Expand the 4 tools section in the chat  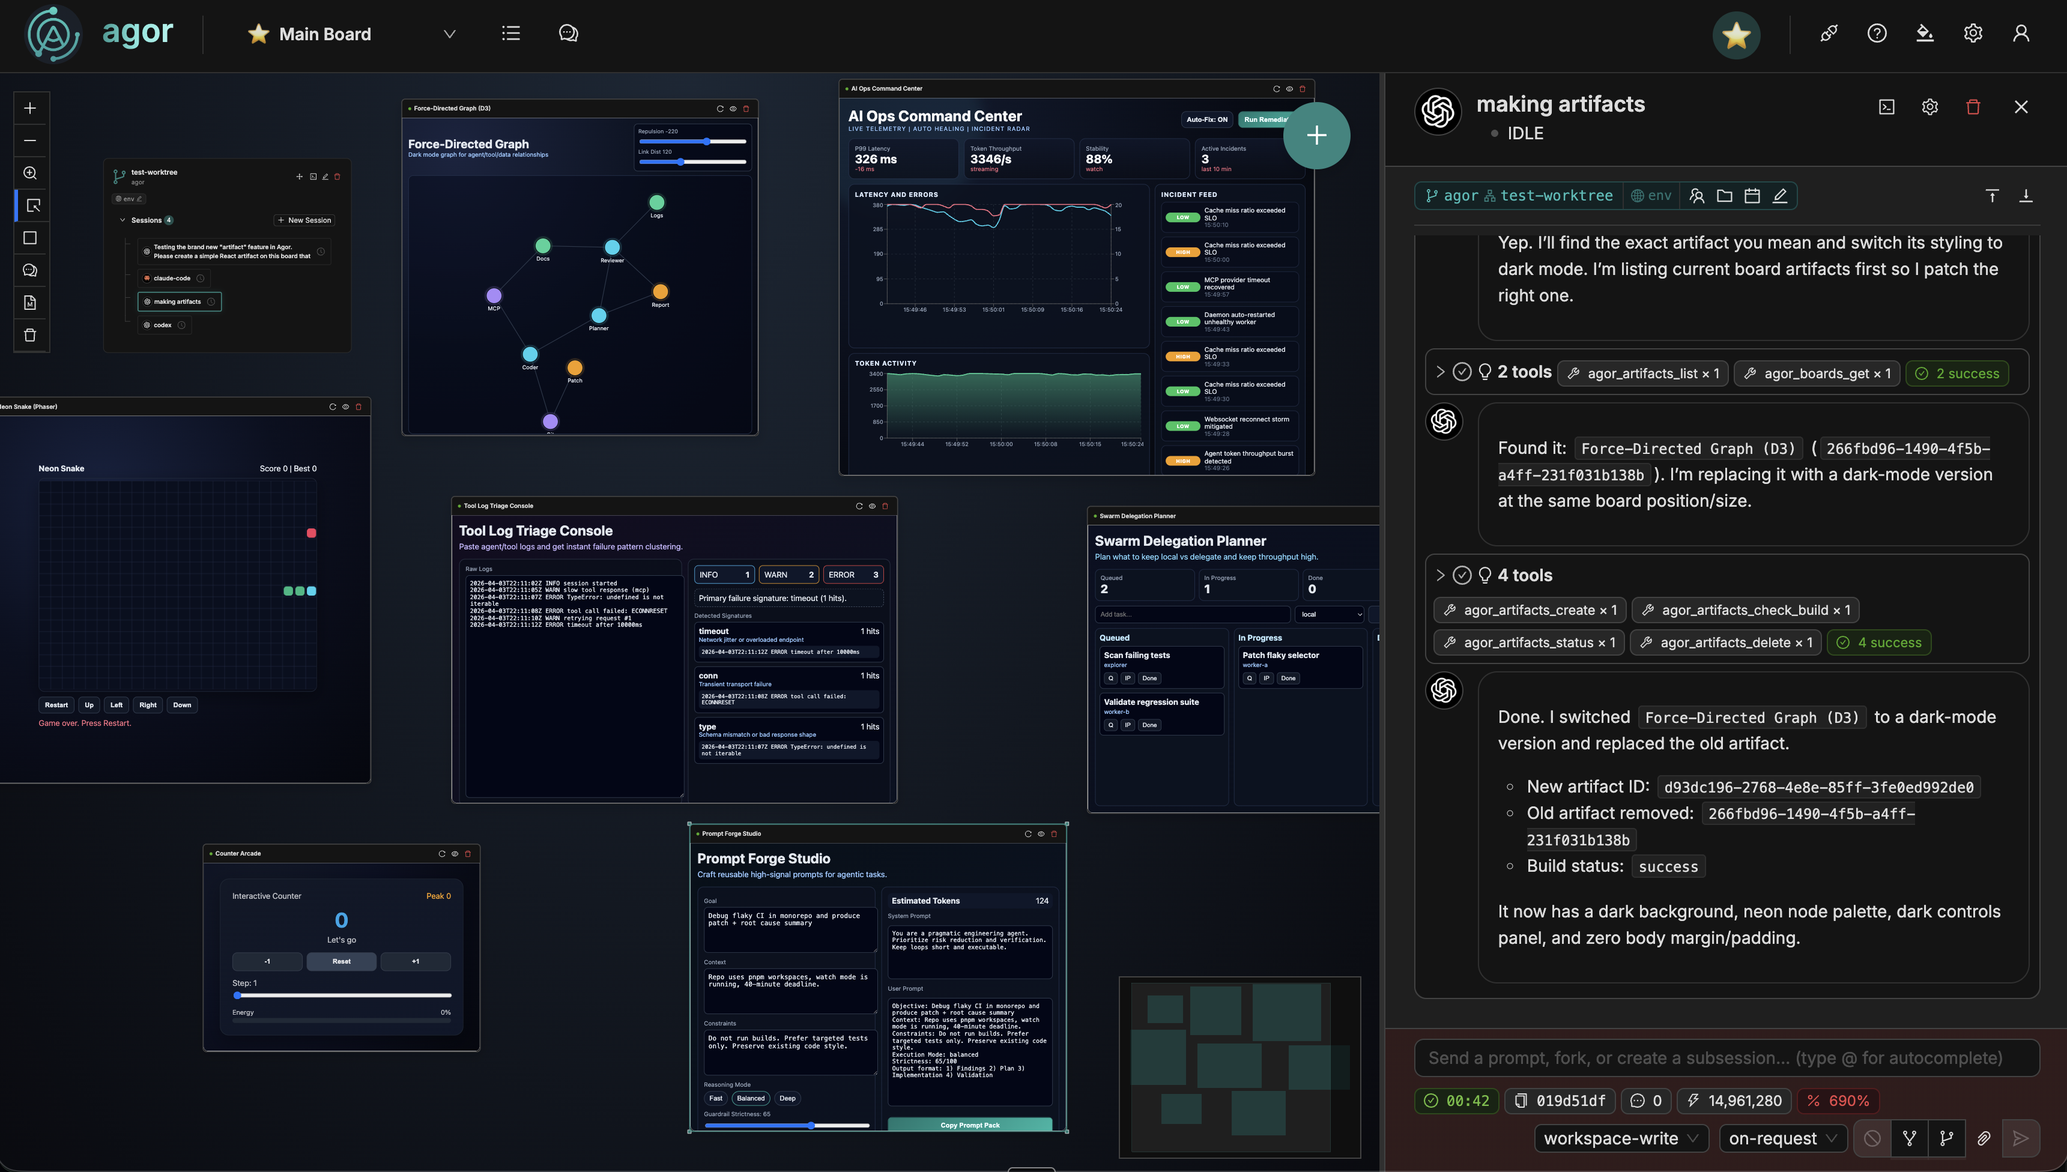[1439, 575]
